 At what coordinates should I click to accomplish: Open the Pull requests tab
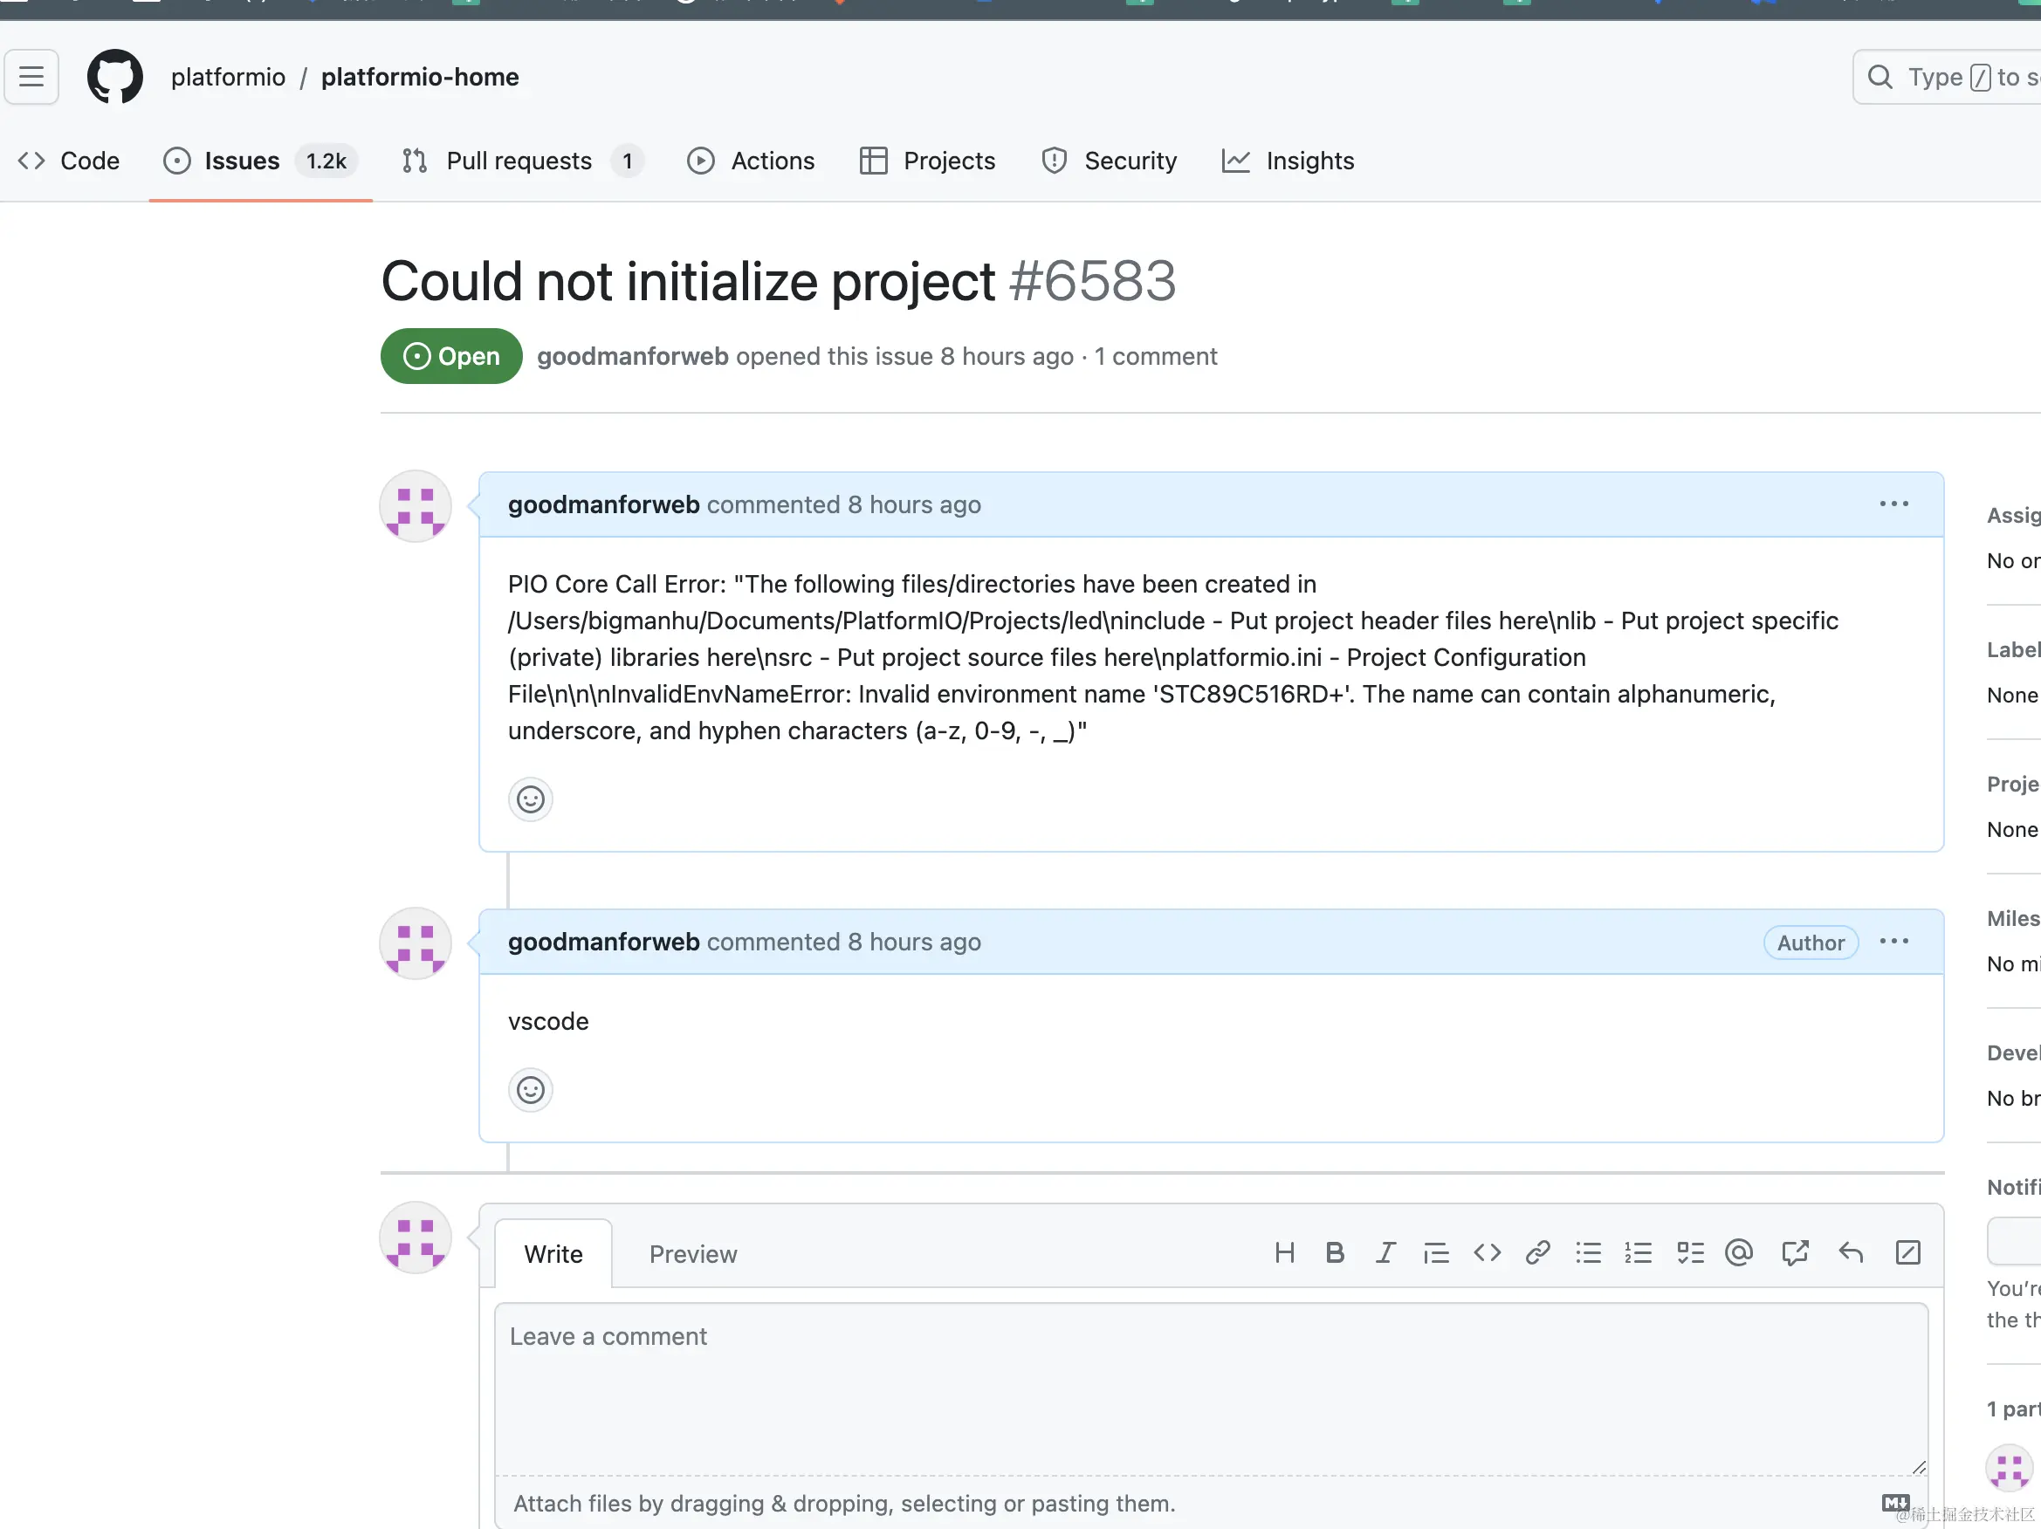point(519,161)
